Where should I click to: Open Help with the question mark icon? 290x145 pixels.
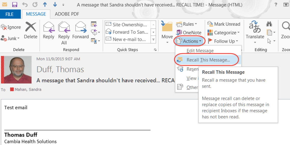point(276,5)
